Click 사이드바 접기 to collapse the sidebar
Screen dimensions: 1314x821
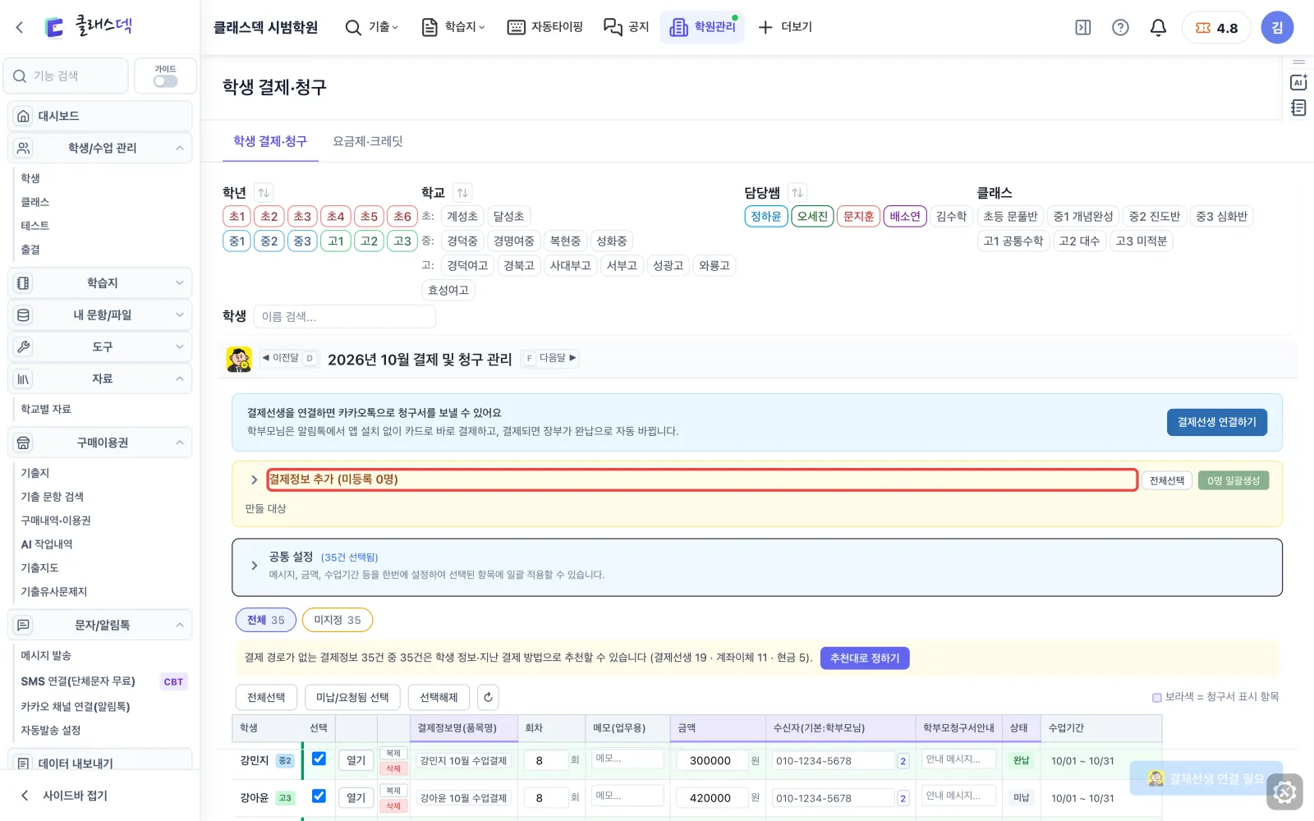click(64, 796)
